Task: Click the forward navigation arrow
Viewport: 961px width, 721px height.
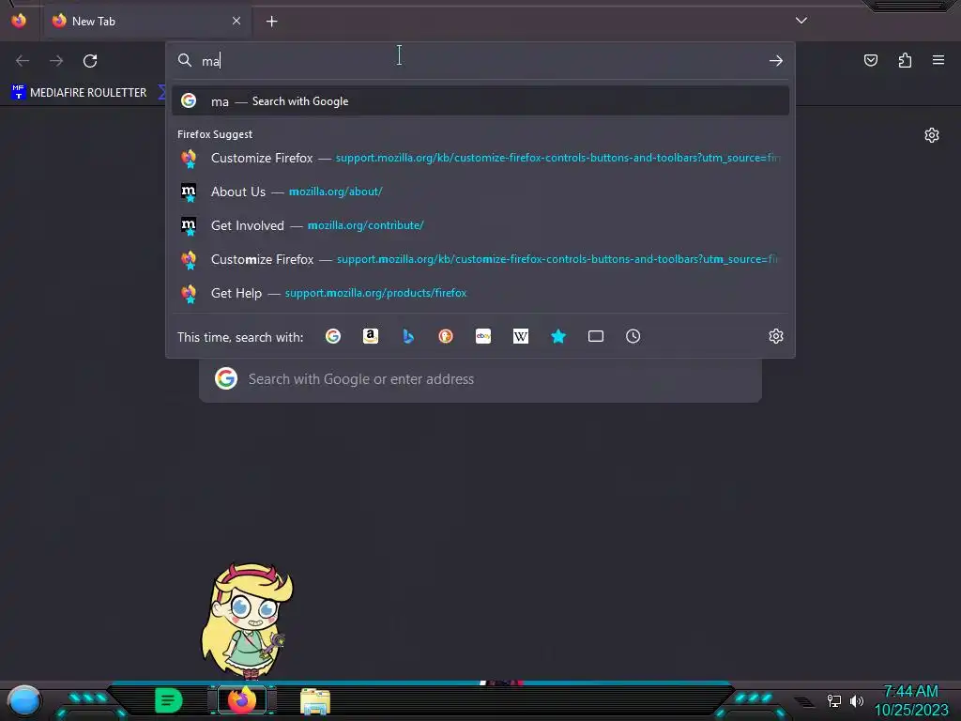Action: click(56, 61)
